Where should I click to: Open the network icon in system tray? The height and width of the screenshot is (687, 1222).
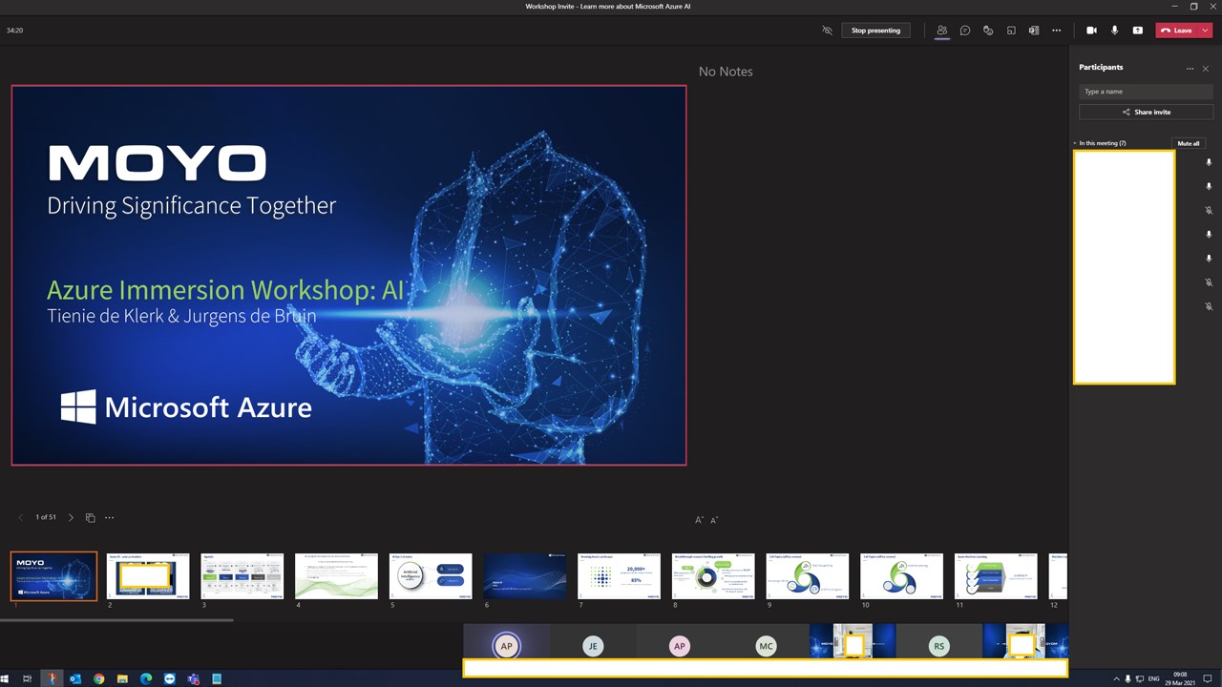point(1140,679)
